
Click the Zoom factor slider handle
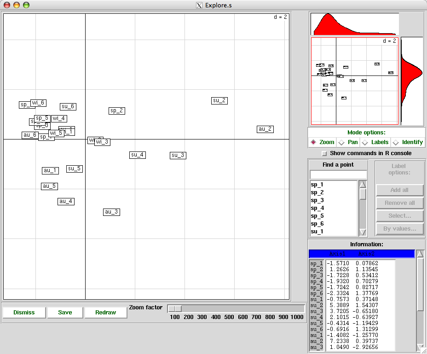click(x=175, y=308)
